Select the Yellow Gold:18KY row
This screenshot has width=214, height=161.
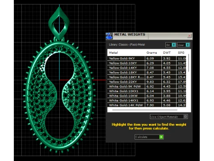click(147, 72)
